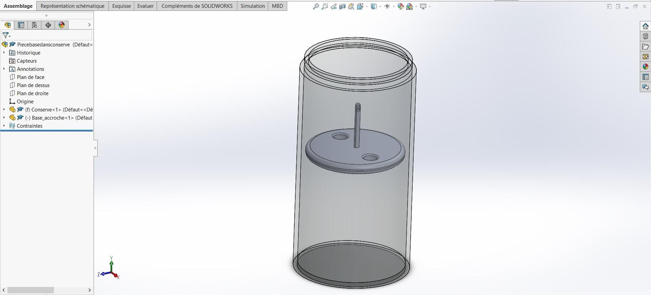This screenshot has width=651, height=295.
Task: Expand the Historique tree node
Action: [4, 52]
